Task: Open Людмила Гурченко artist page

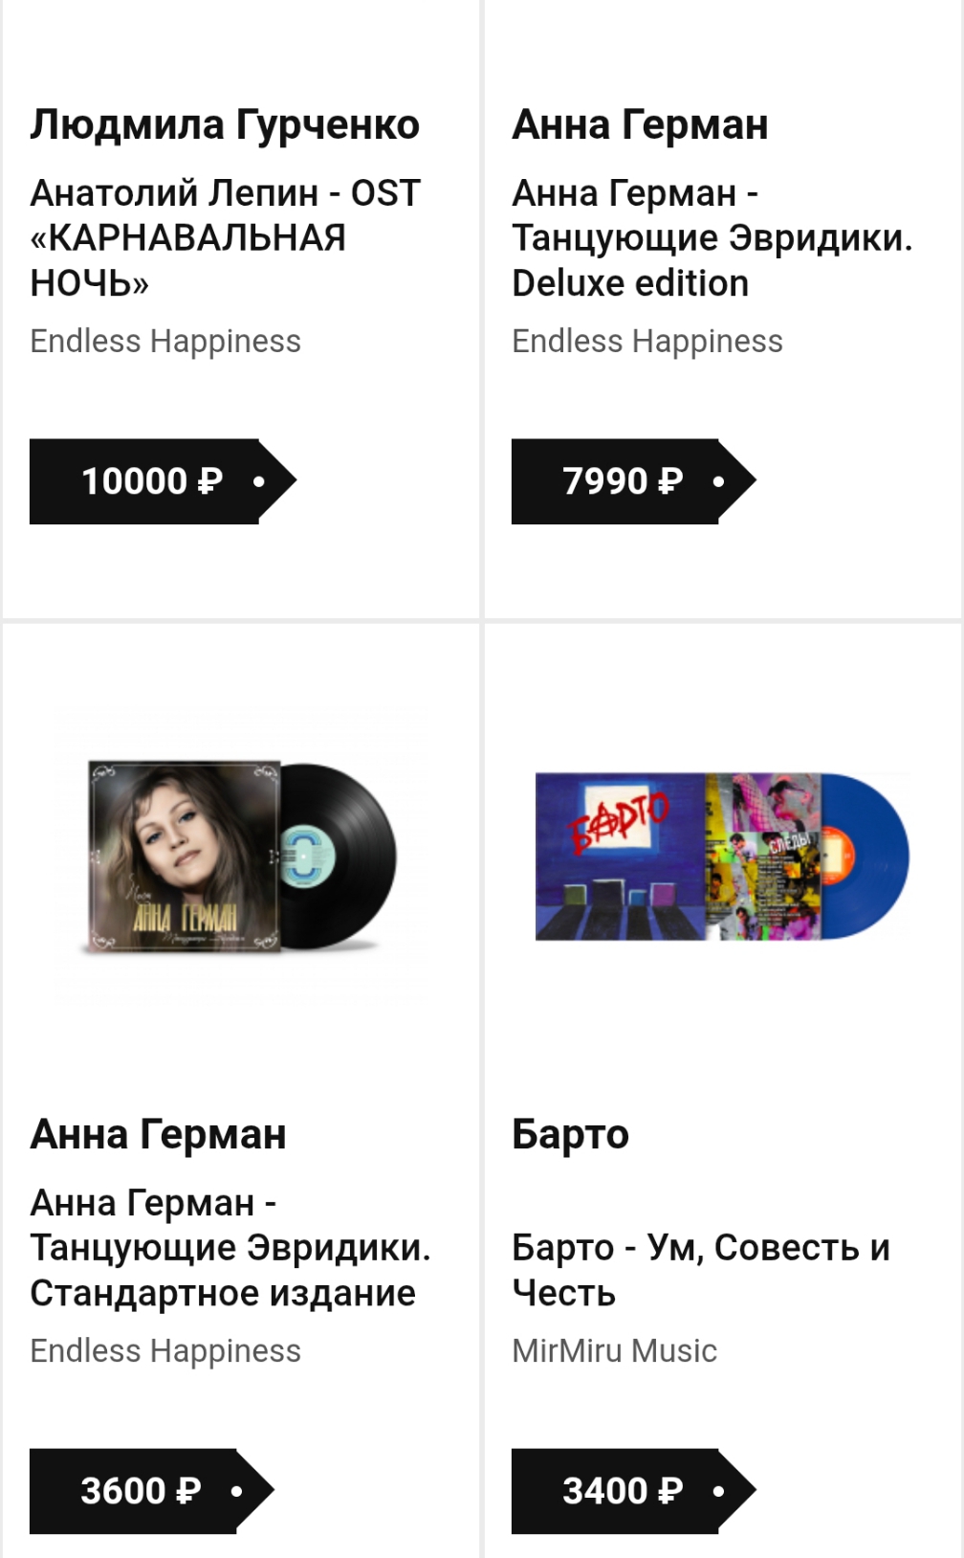Action: coord(225,125)
